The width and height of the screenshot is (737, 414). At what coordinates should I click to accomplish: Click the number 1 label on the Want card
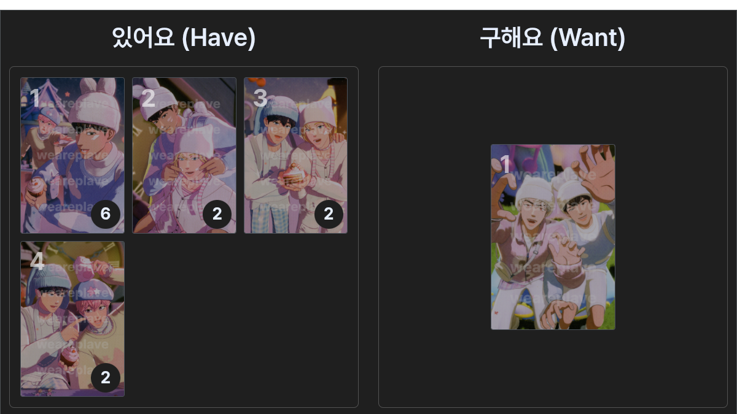[x=505, y=164]
